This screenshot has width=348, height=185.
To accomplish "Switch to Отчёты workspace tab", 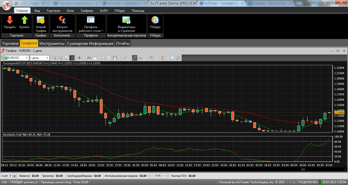I will pyautogui.click(x=123, y=43).
